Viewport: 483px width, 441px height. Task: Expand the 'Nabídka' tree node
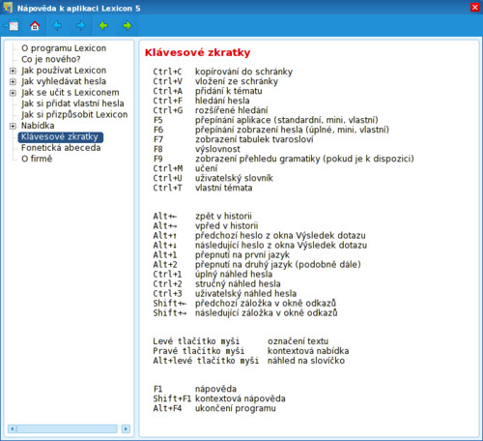tap(13, 126)
